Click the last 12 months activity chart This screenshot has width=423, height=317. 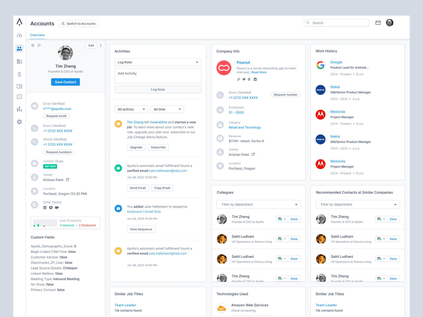click(x=45, y=223)
